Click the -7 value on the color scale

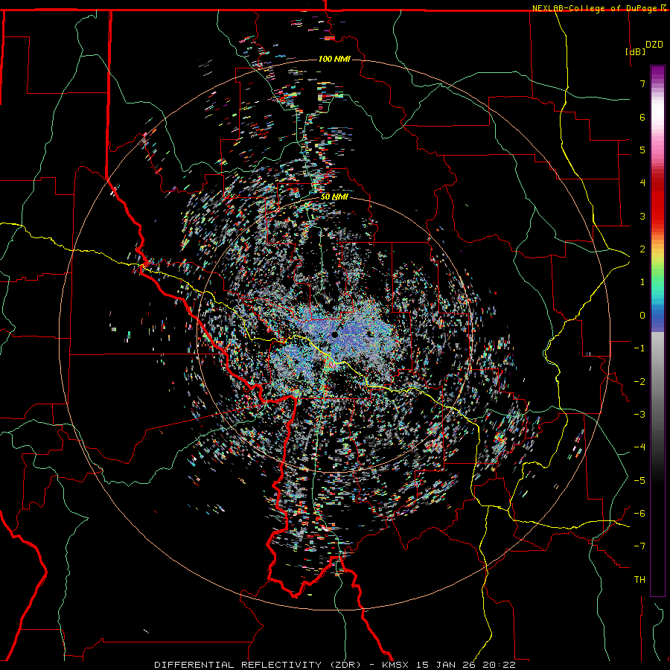pyautogui.click(x=639, y=546)
